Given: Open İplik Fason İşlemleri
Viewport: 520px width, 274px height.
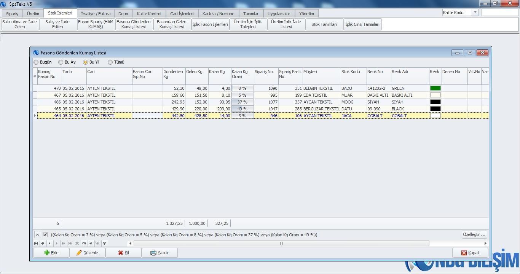Looking at the screenshot, I should [x=210, y=24].
